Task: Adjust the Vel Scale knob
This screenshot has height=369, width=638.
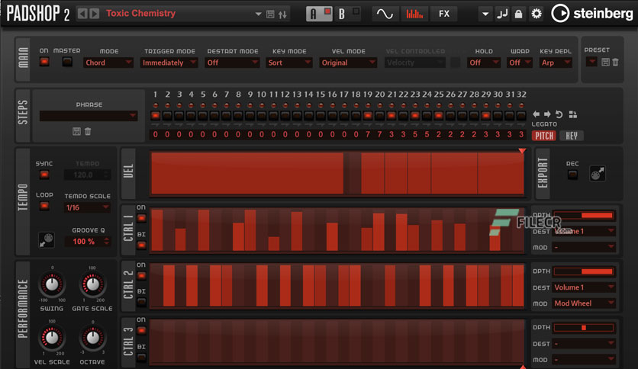Action: (x=52, y=338)
